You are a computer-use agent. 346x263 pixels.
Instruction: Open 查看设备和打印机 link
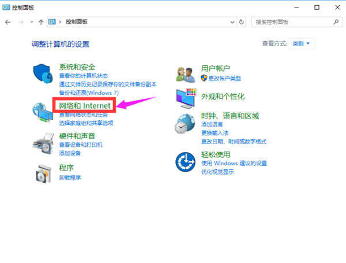tap(81, 145)
